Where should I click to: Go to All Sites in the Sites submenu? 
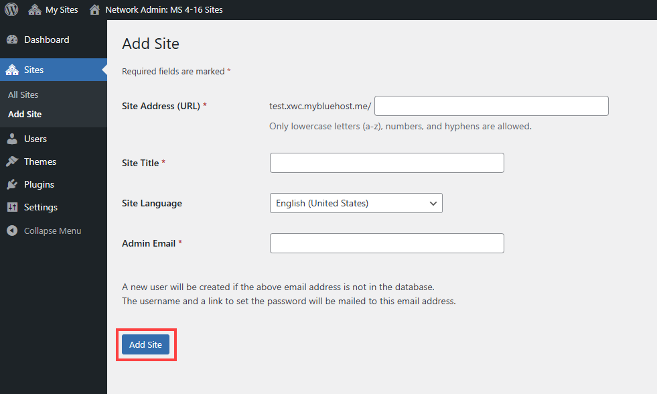click(x=23, y=94)
